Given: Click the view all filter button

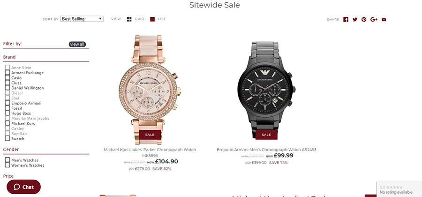Looking at the screenshot, I should [x=77, y=44].
